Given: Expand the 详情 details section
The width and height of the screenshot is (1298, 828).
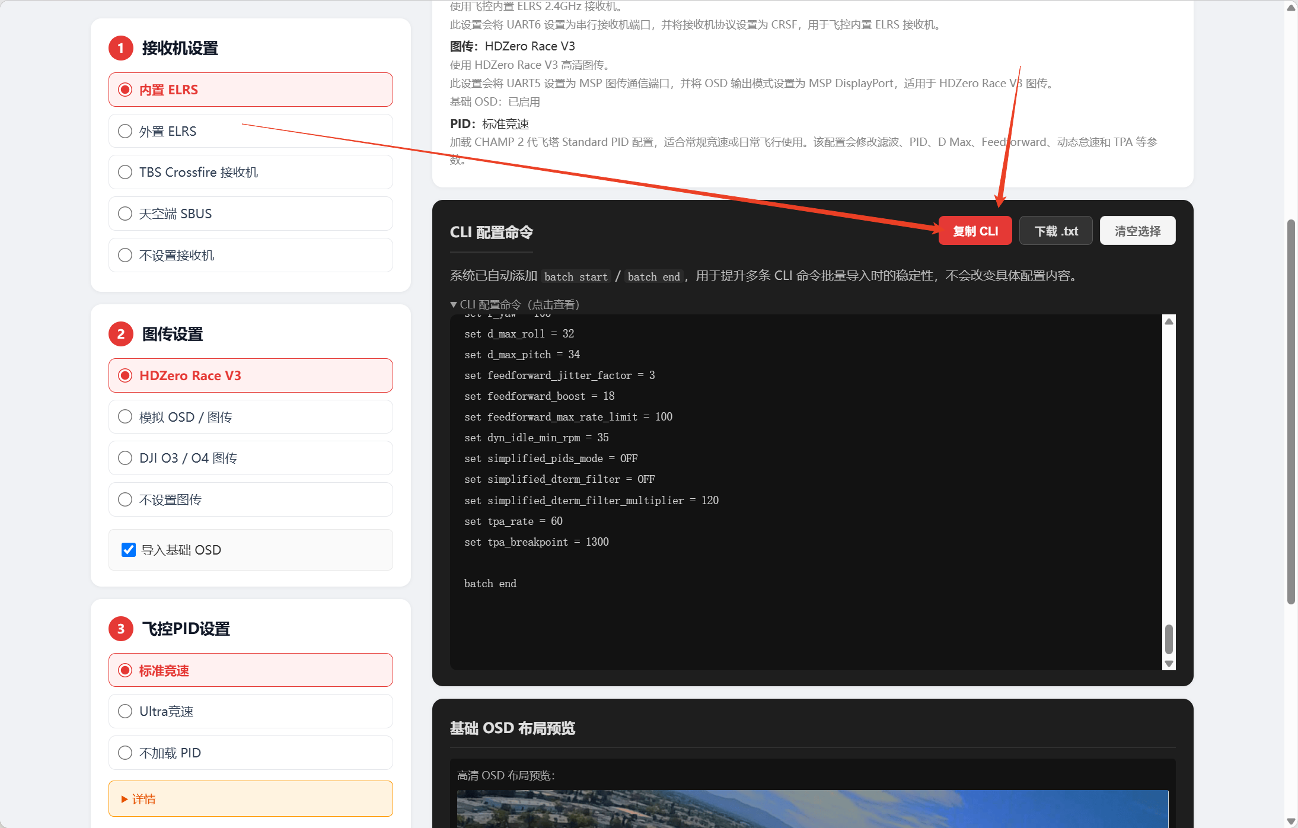Looking at the screenshot, I should [x=251, y=799].
